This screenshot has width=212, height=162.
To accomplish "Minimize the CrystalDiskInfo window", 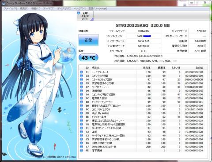I will [192, 3].
